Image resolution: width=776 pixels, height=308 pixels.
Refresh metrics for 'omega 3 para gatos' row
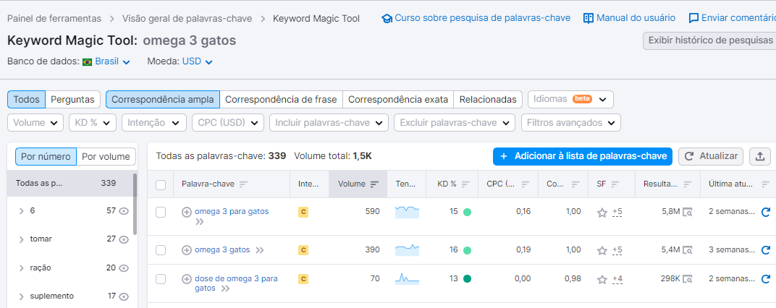pyautogui.click(x=766, y=212)
